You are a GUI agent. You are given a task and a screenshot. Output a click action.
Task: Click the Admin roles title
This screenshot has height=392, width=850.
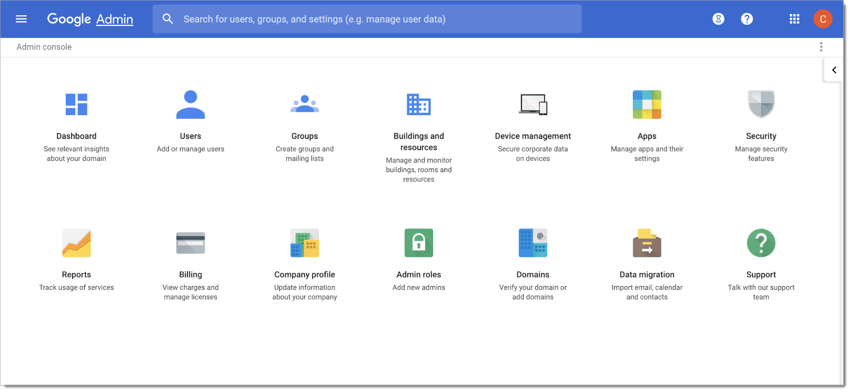[x=419, y=274]
